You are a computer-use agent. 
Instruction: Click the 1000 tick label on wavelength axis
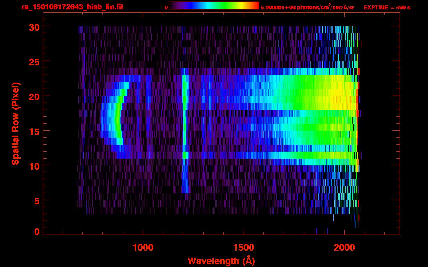(143, 248)
